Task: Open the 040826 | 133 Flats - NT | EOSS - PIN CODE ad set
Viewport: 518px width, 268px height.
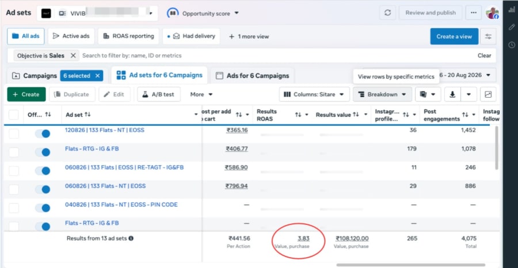Action: click(x=121, y=204)
